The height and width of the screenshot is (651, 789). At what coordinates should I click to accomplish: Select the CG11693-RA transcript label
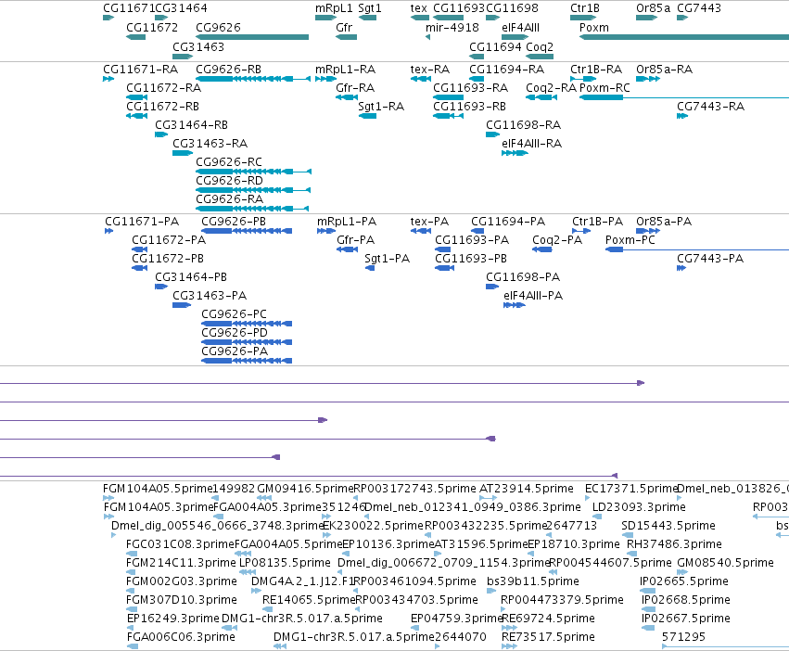[x=471, y=87]
